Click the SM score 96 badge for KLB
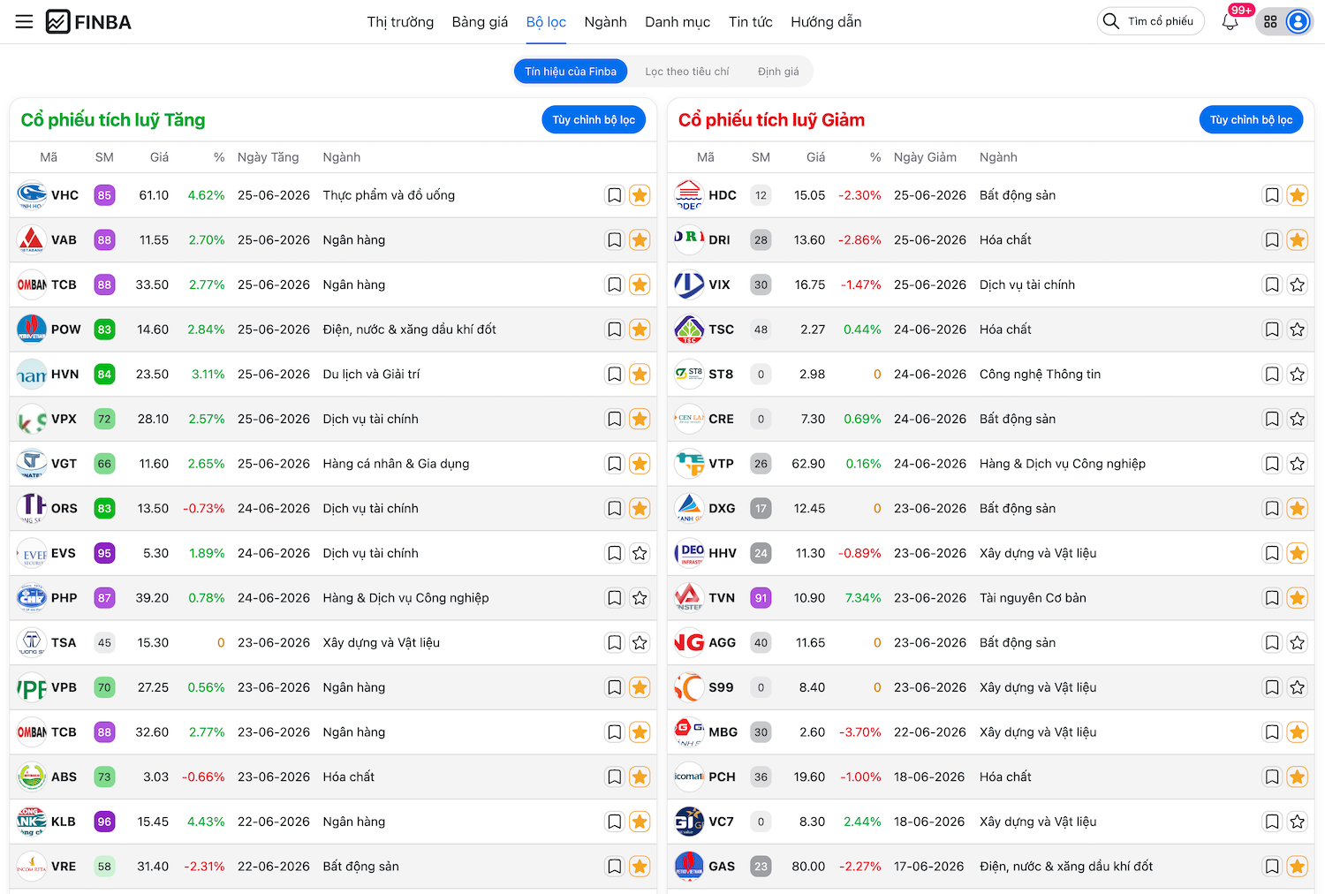The image size is (1325, 894). coord(104,822)
